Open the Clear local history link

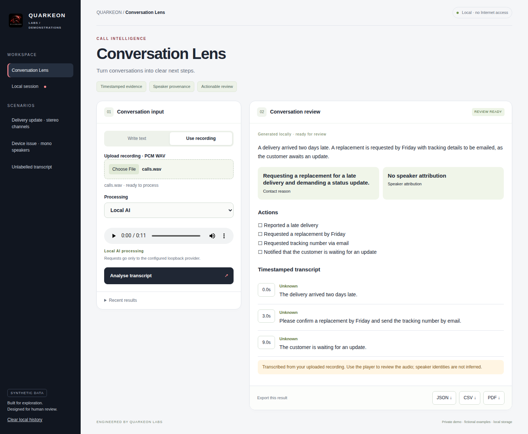tap(25, 420)
